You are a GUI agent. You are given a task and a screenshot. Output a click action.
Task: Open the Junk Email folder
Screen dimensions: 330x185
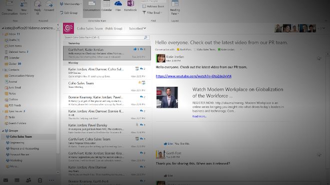pos(13,88)
